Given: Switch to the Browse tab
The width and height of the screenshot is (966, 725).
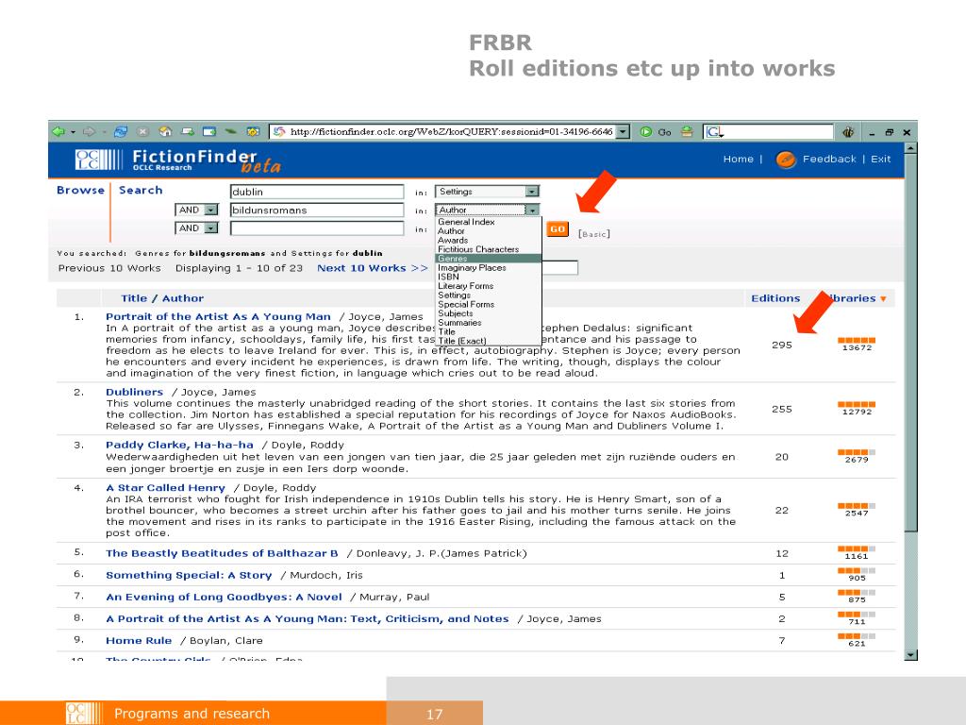Looking at the screenshot, I should click(x=81, y=191).
